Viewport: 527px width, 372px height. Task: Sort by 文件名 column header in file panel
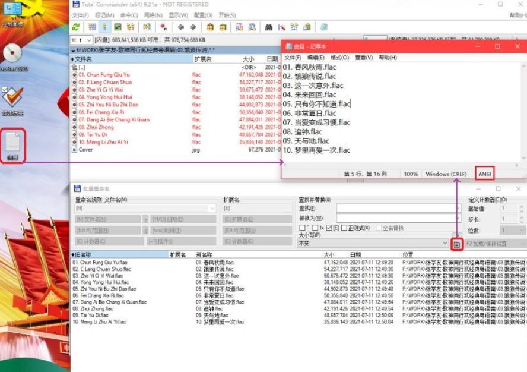click(132, 59)
